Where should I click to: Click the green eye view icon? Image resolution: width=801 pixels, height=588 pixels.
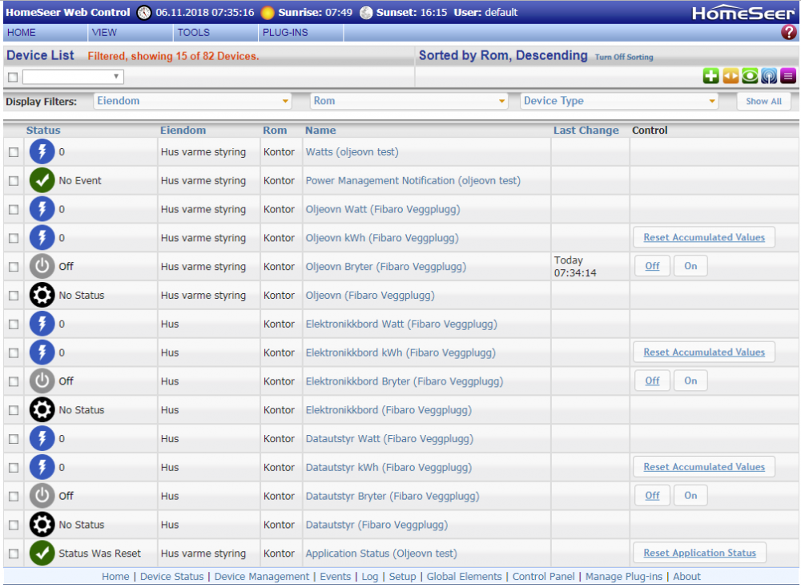750,76
